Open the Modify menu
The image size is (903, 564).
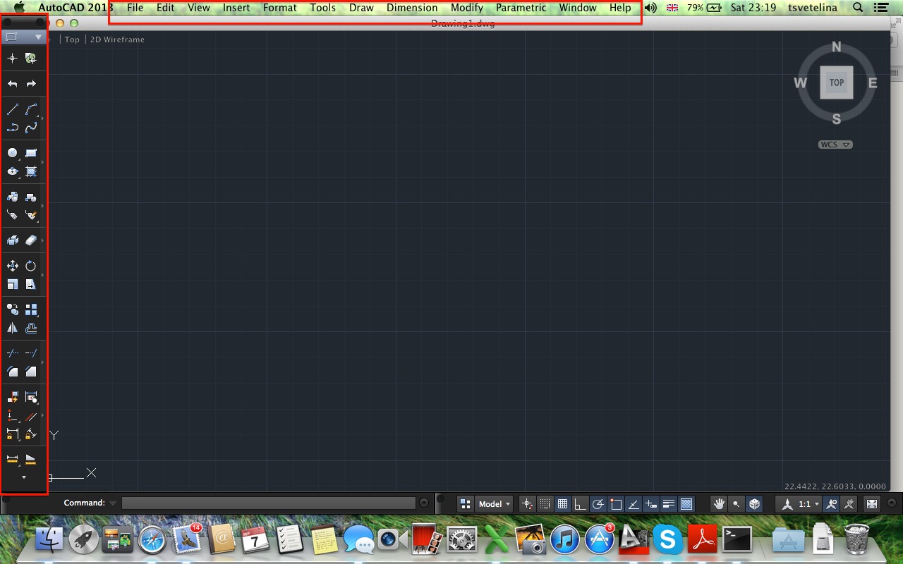point(467,8)
